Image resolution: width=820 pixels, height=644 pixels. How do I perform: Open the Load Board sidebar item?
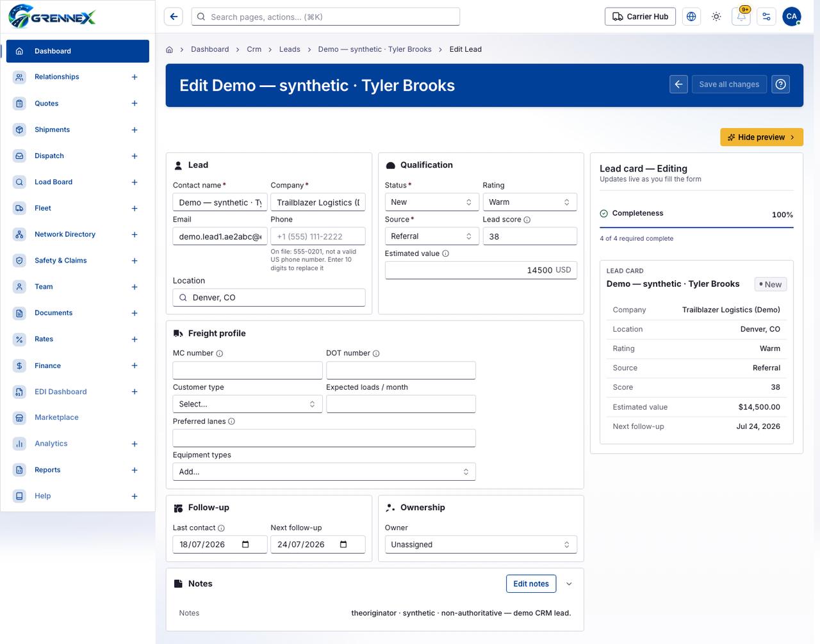[x=78, y=182]
